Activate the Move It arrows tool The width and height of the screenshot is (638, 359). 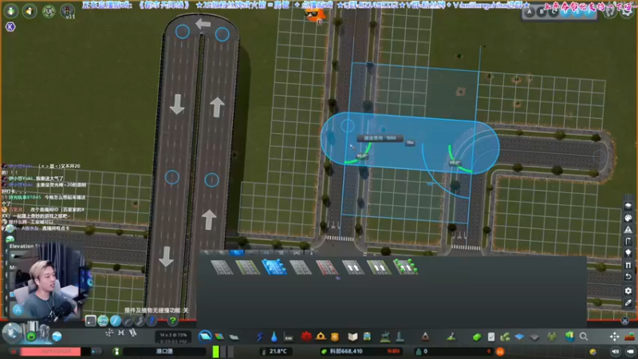click(x=614, y=337)
